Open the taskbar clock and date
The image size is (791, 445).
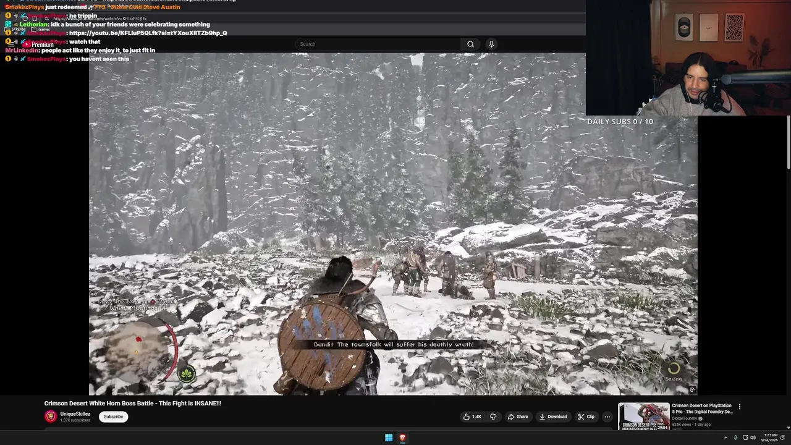click(x=769, y=438)
